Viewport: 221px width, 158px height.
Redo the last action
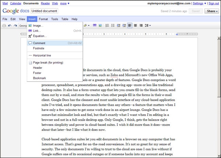click(x=15, y=25)
